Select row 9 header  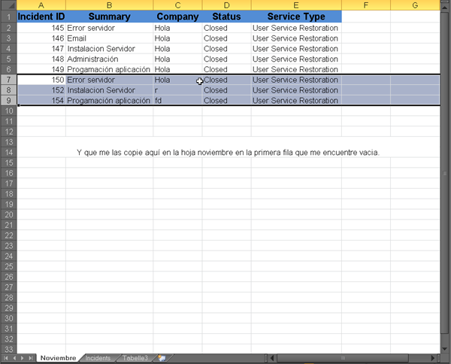click(8, 101)
